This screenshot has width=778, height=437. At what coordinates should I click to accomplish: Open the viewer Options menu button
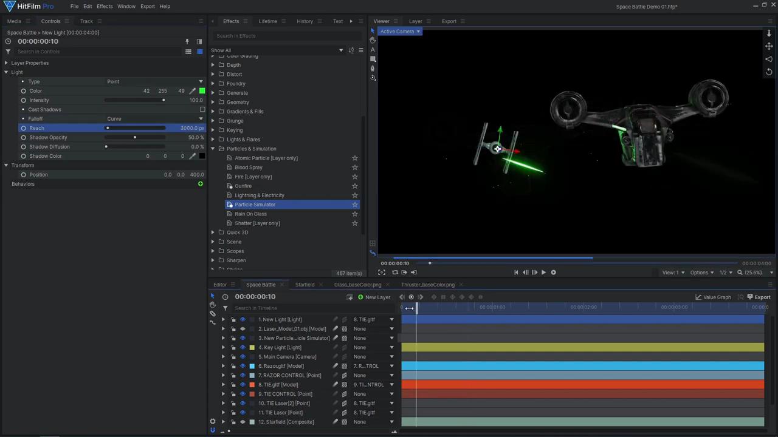click(702, 273)
